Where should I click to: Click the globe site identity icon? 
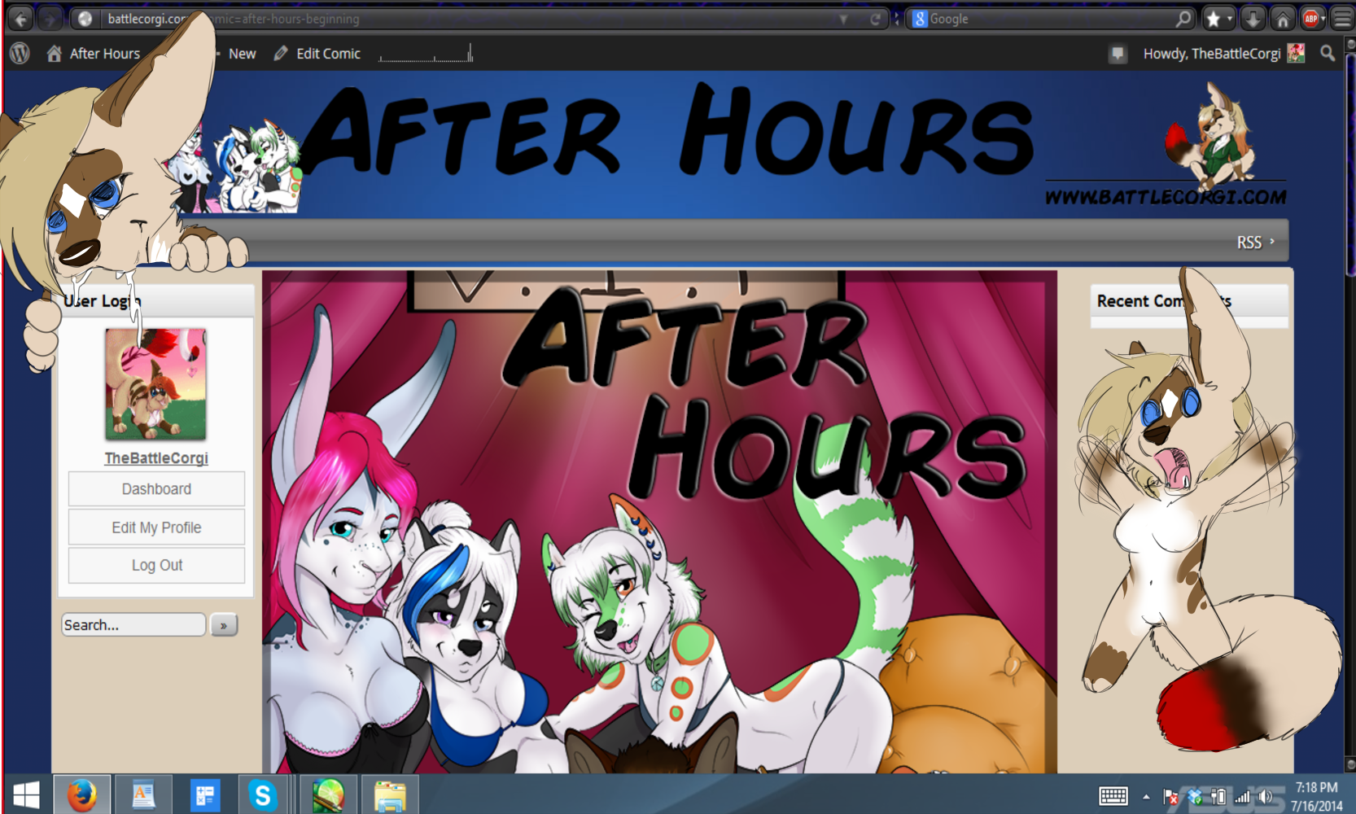point(85,19)
